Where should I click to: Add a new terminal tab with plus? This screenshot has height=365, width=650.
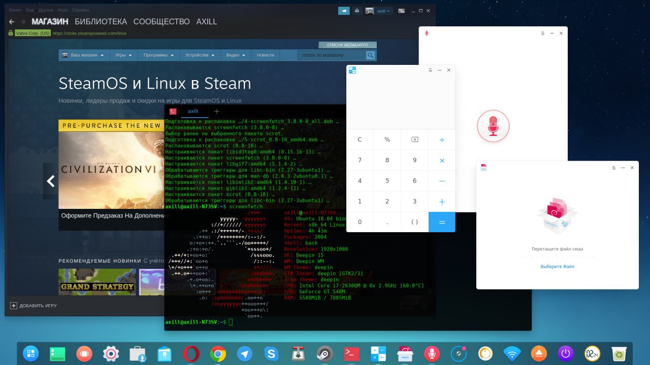tap(216, 111)
